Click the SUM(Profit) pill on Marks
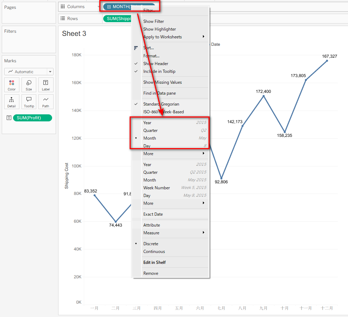Image resolution: width=348 pixels, height=317 pixels. (32, 118)
